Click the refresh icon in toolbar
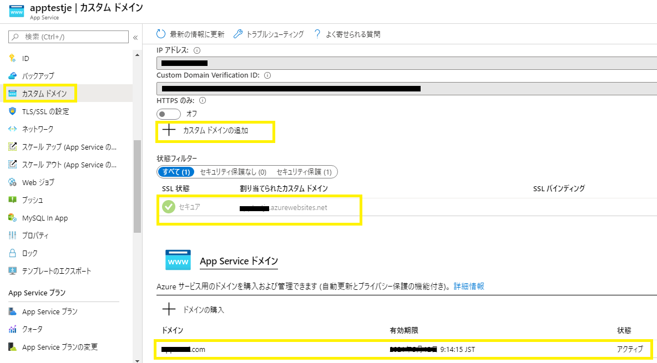Screen dimensions: 657x363 161,34
